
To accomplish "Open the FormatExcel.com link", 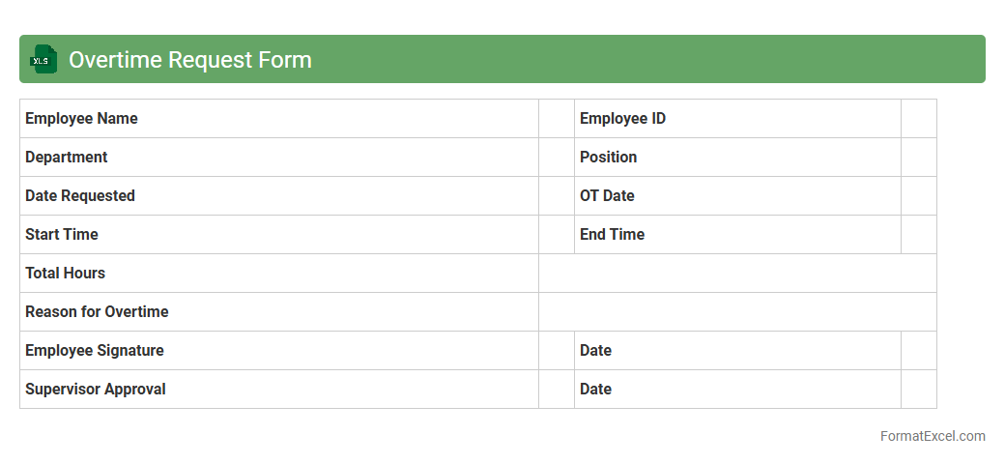I will click(932, 436).
